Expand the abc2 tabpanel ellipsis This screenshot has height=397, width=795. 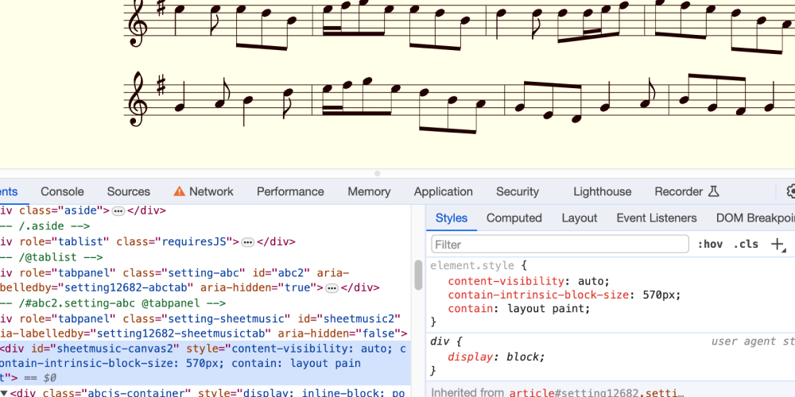332,288
